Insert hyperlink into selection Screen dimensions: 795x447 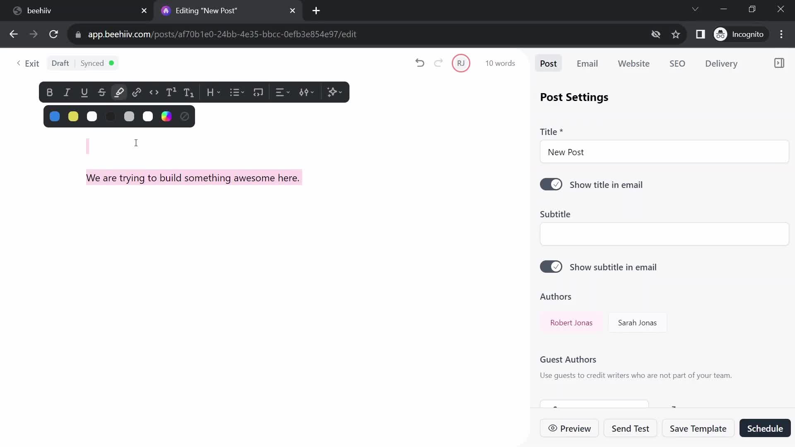137,92
